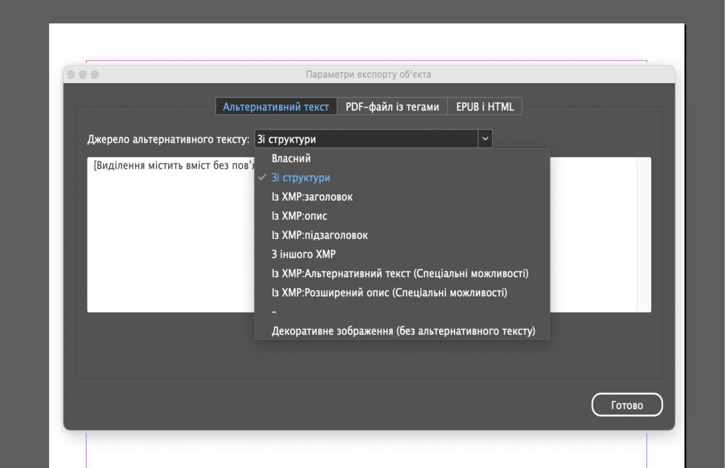
Task: Click the dialog's minimize circle button
Action: click(x=83, y=75)
